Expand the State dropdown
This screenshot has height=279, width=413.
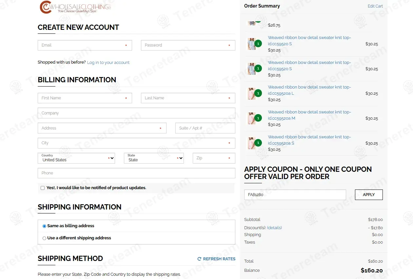(x=154, y=158)
